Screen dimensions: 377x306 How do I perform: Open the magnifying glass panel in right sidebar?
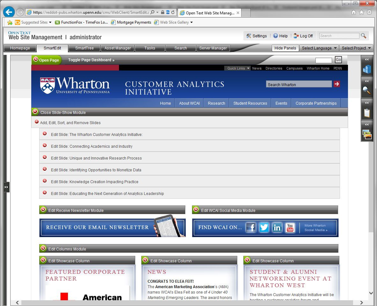pyautogui.click(x=367, y=90)
